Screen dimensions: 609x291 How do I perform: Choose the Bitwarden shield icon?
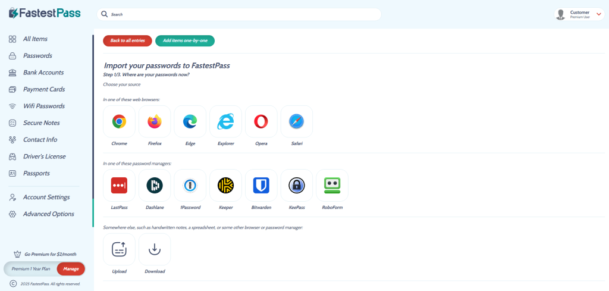pos(262,185)
